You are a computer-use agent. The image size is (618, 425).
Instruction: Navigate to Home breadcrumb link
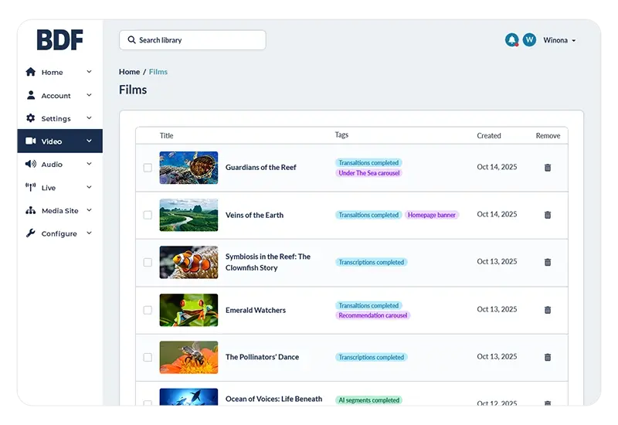click(129, 72)
